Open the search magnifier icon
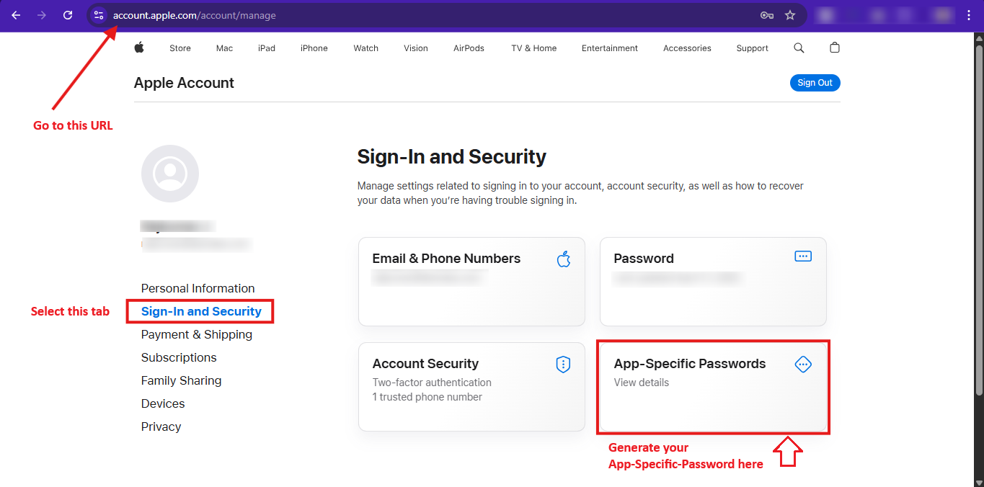 pyautogui.click(x=799, y=48)
